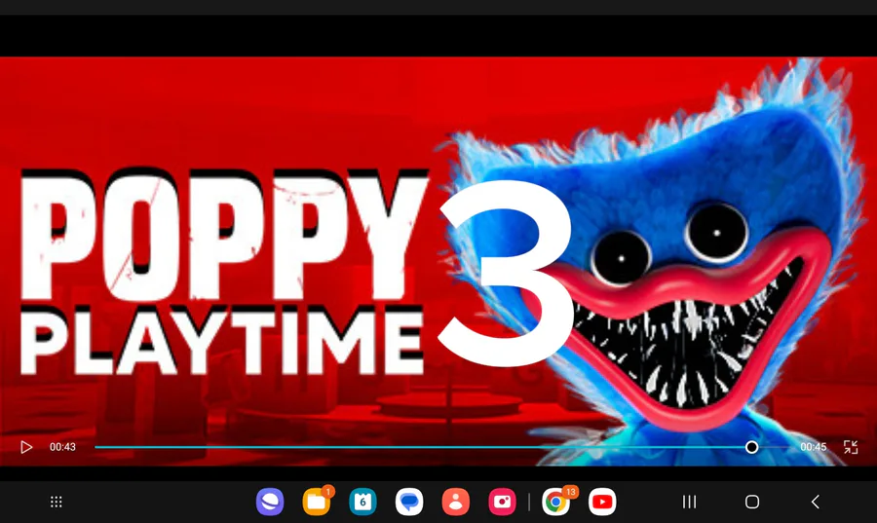The image size is (877, 523).
Task: Play the video with the play button
Action: coord(25,447)
